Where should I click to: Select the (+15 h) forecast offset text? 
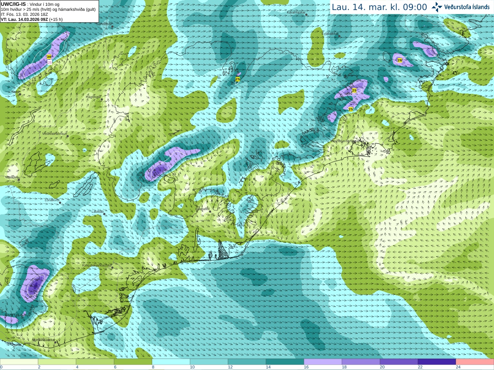(x=56, y=19)
